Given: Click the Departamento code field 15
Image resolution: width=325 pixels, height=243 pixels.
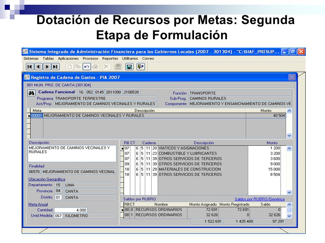Looking at the screenshot, I should click(58, 185).
